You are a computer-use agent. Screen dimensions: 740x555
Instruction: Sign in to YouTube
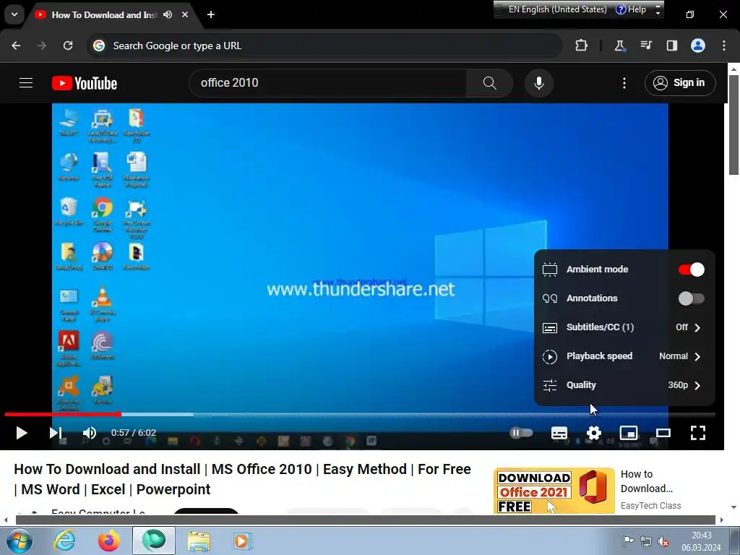679,82
